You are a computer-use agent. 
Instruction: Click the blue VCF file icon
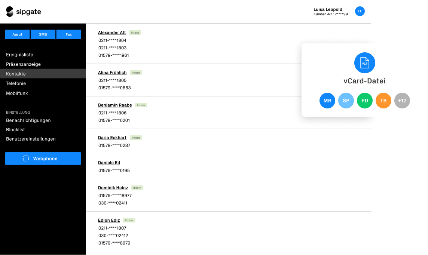364,63
